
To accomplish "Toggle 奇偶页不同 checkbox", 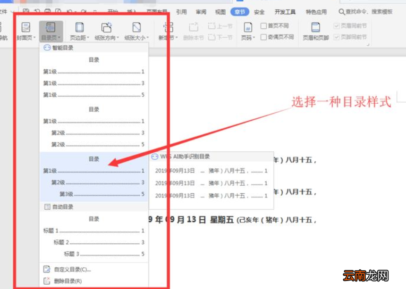I will pyautogui.click(x=263, y=37).
